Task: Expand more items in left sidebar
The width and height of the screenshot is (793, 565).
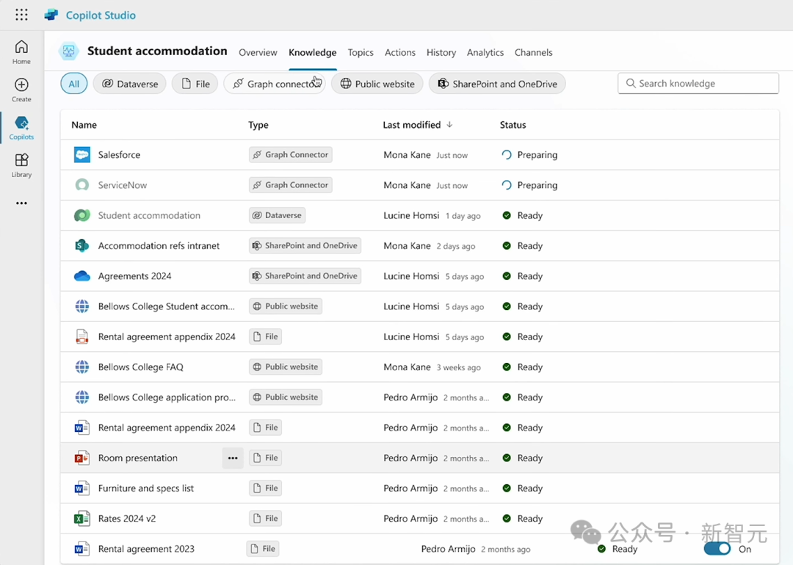Action: tap(21, 204)
